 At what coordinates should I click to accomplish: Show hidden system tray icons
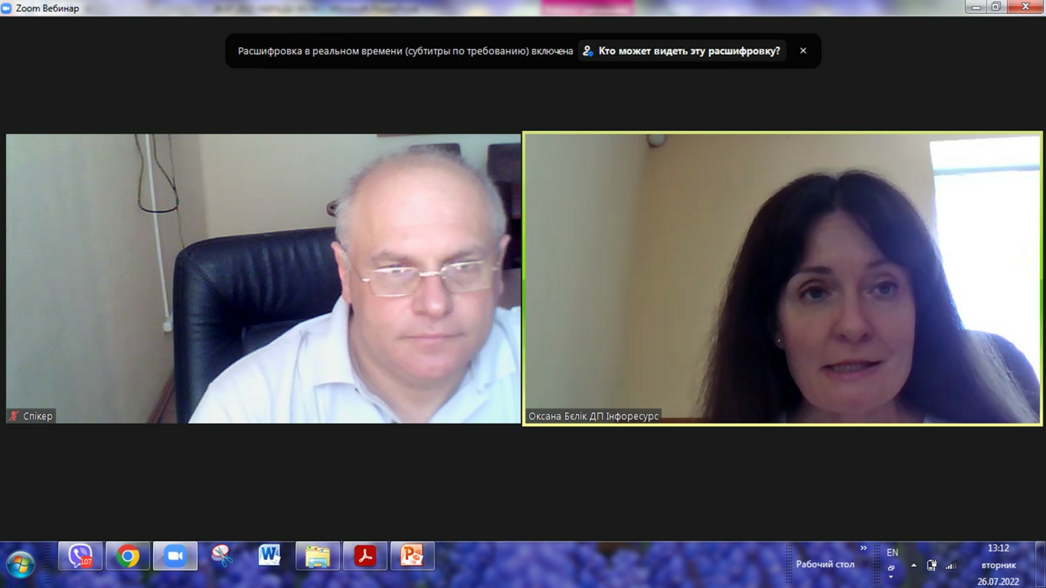click(913, 565)
